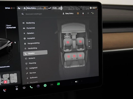Toggle driver seat heating
The height and width of the screenshot is (99, 133).
pos(68,42)
